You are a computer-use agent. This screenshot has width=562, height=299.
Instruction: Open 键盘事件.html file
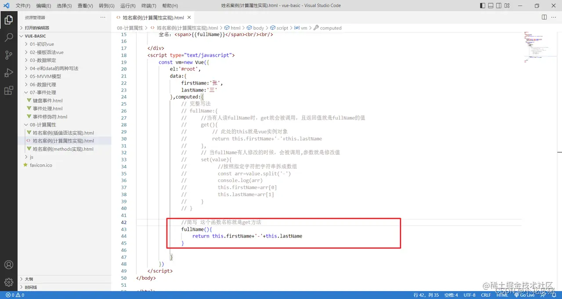coord(64,101)
